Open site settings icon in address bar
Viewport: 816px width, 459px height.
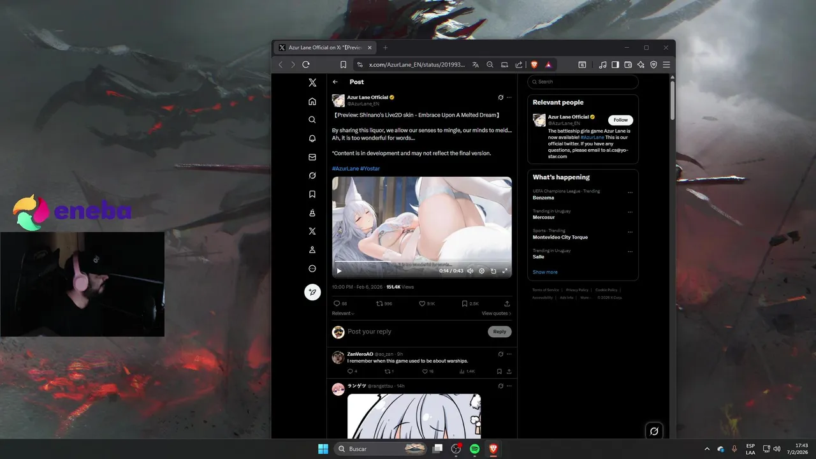point(360,64)
